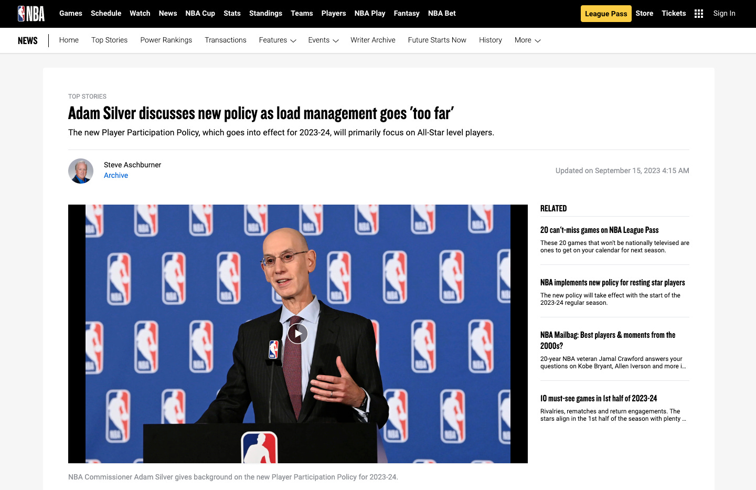756x490 pixels.
Task: Click the NBA logo in the header
Action: click(31, 14)
